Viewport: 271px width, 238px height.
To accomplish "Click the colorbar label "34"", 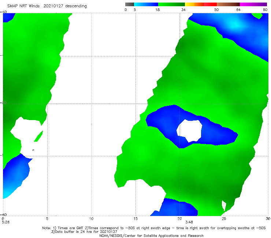I will 183,10.
